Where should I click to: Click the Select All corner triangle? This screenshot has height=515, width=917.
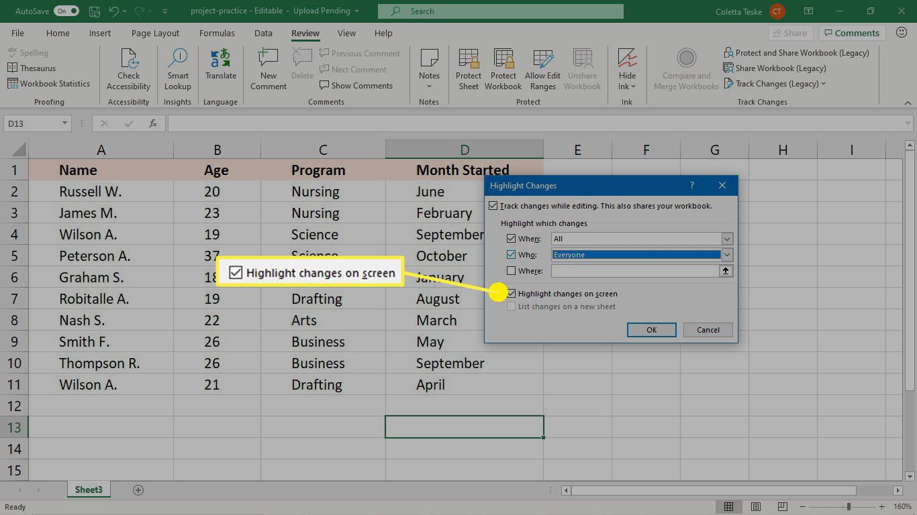click(x=18, y=150)
